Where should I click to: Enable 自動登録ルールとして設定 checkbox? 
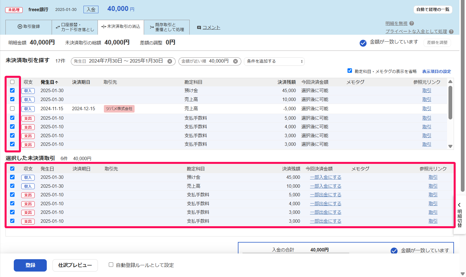click(111, 265)
